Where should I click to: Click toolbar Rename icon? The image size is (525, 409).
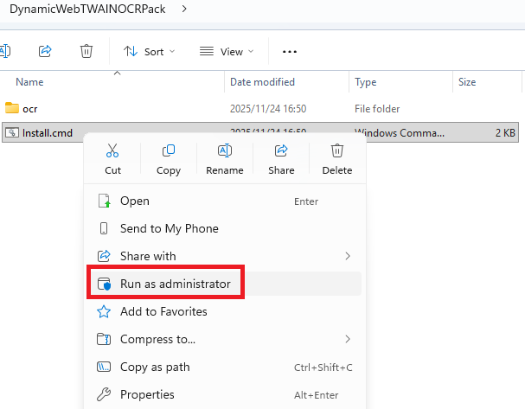pyautogui.click(x=5, y=51)
